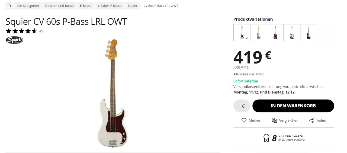Open the quantity selector arrows
This screenshot has height=153, width=347.
[x=244, y=106]
